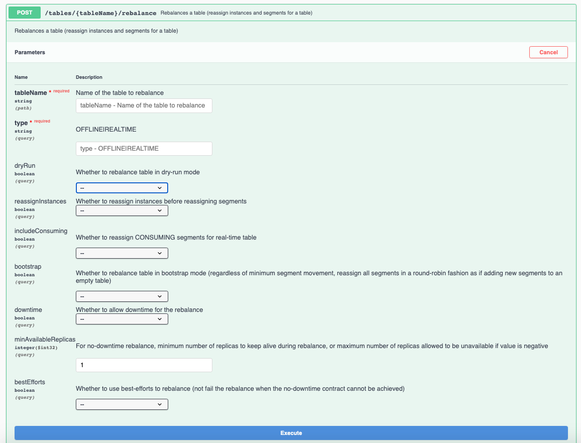
Task: Click the Parameters section heading
Action: pyautogui.click(x=30, y=52)
